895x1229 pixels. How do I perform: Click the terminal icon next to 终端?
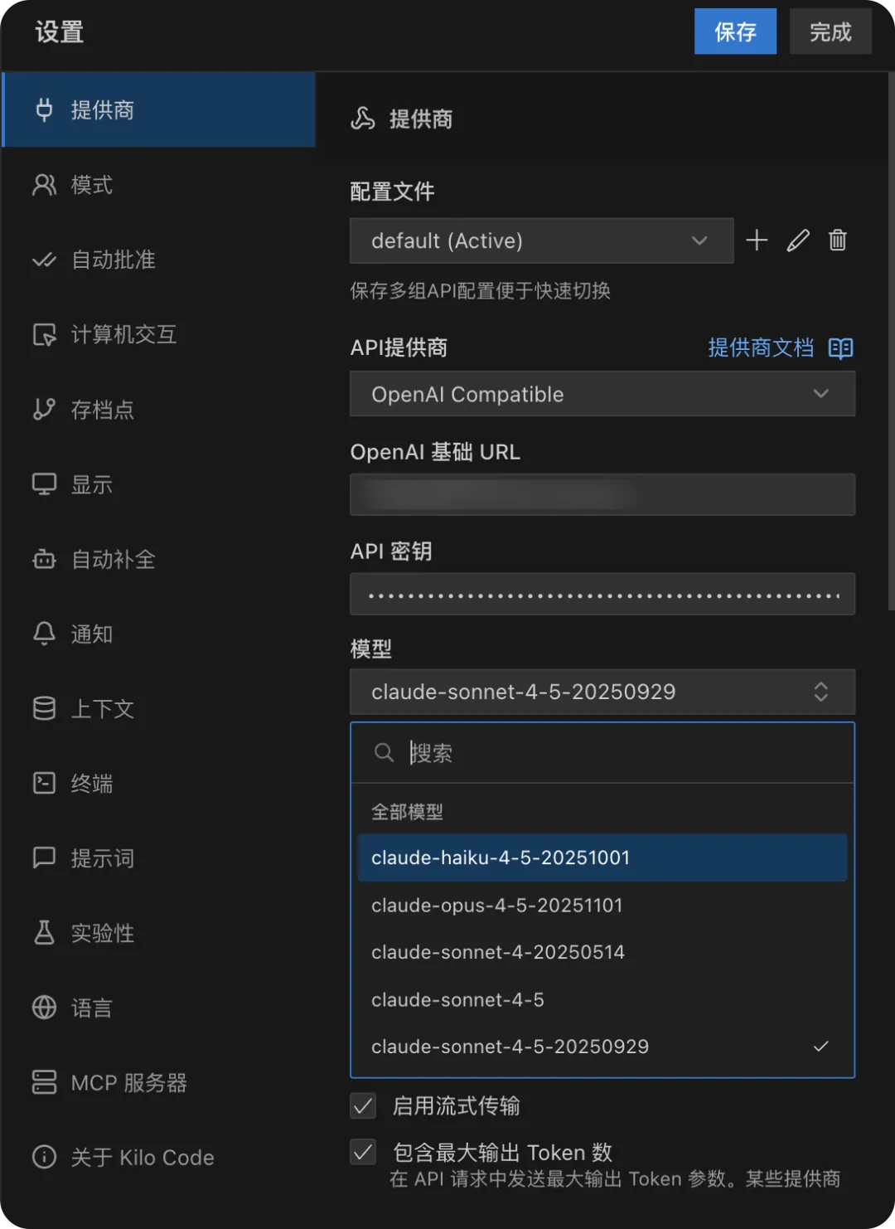tap(44, 783)
